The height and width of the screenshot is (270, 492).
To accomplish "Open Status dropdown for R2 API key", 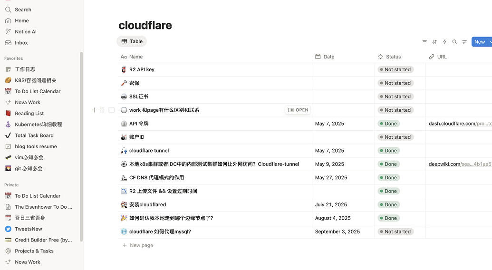I will (x=396, y=69).
